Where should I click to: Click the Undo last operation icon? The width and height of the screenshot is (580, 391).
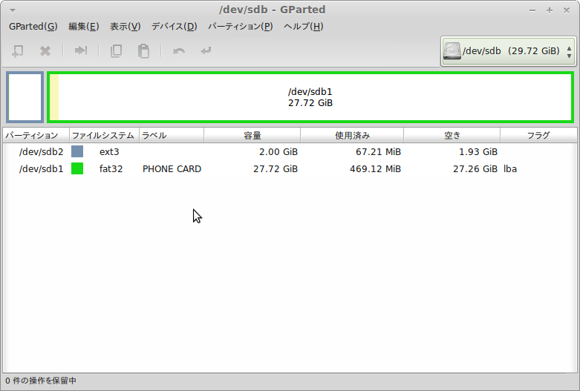coord(179,51)
